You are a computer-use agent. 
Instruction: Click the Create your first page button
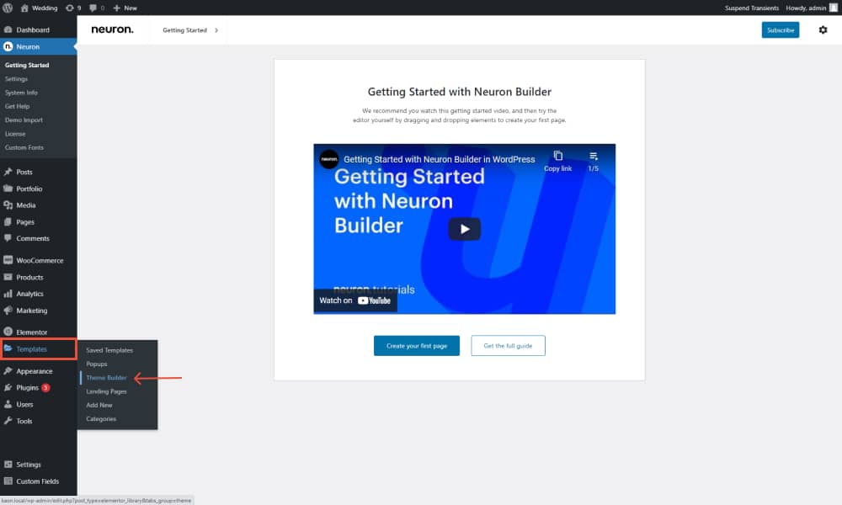point(416,345)
